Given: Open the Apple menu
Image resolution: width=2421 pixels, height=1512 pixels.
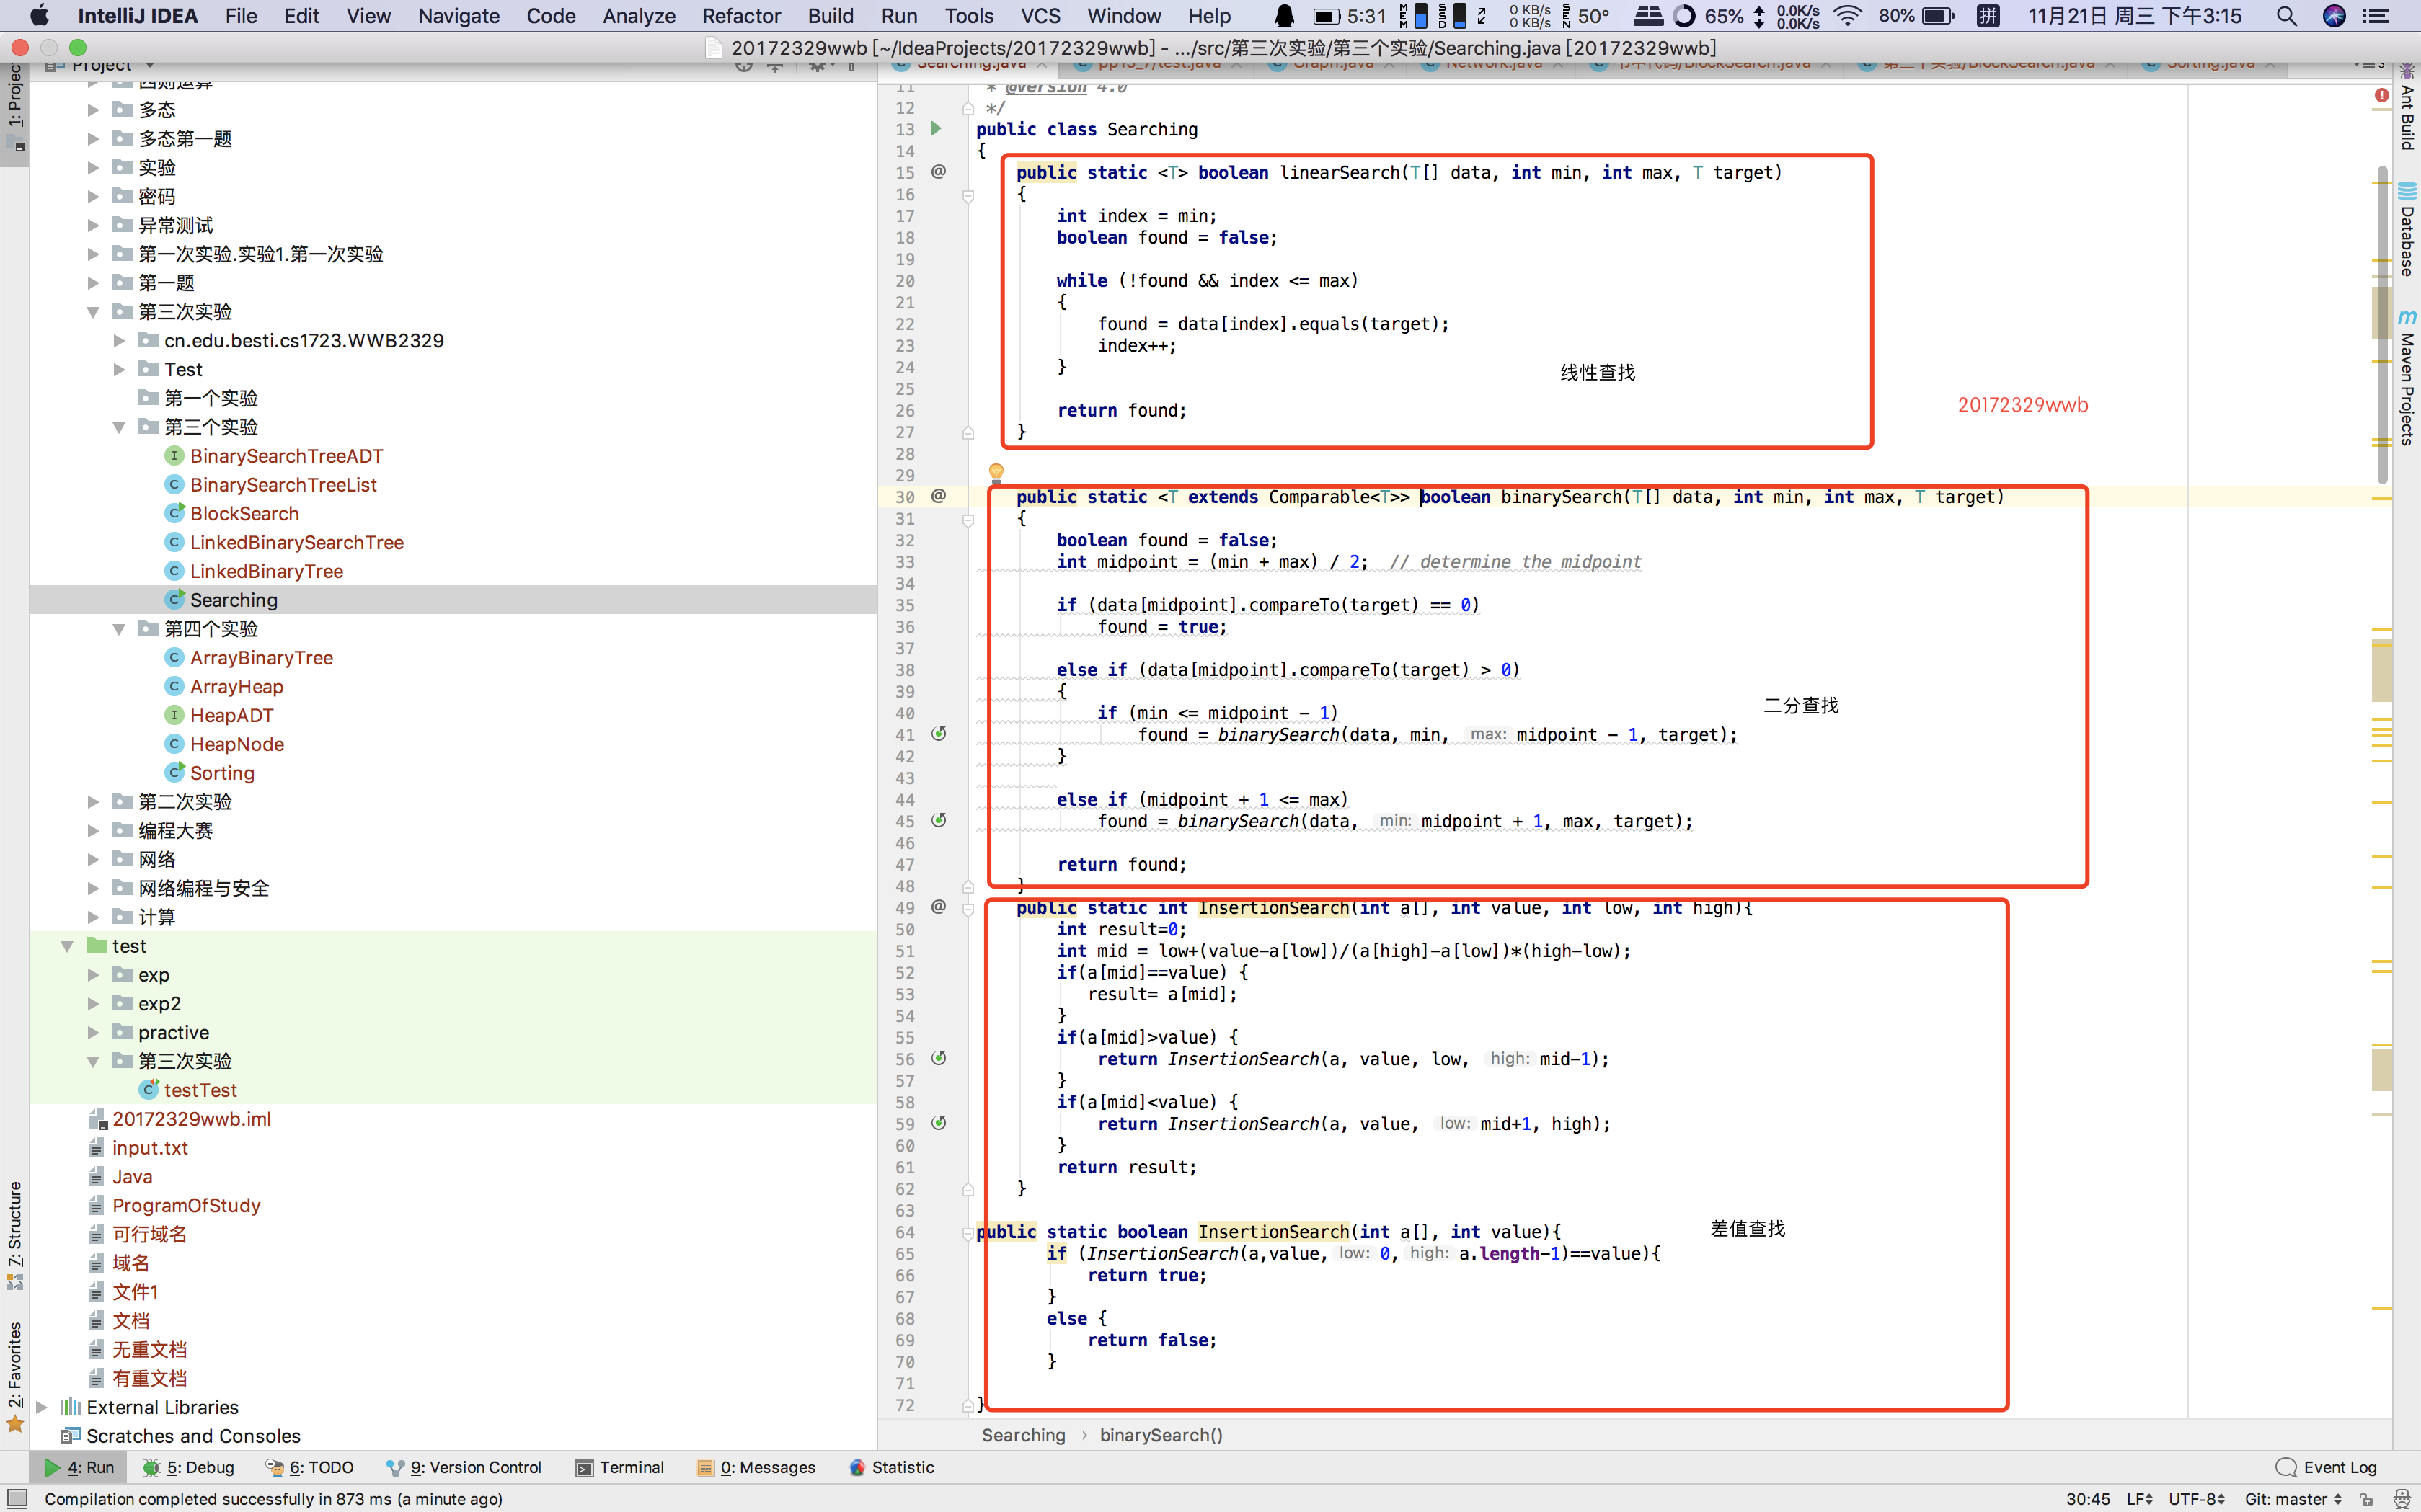Looking at the screenshot, I should 39,16.
